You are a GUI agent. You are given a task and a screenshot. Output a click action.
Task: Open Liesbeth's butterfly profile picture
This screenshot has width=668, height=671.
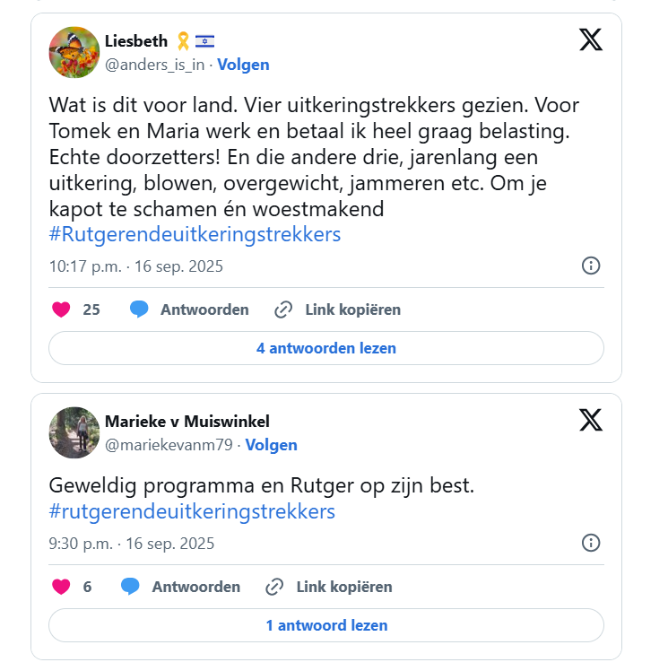click(74, 52)
